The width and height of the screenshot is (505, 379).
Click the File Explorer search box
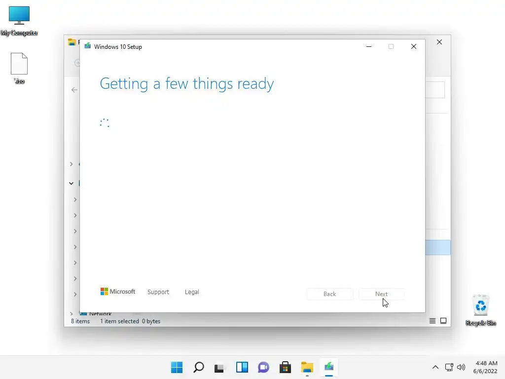(435, 90)
